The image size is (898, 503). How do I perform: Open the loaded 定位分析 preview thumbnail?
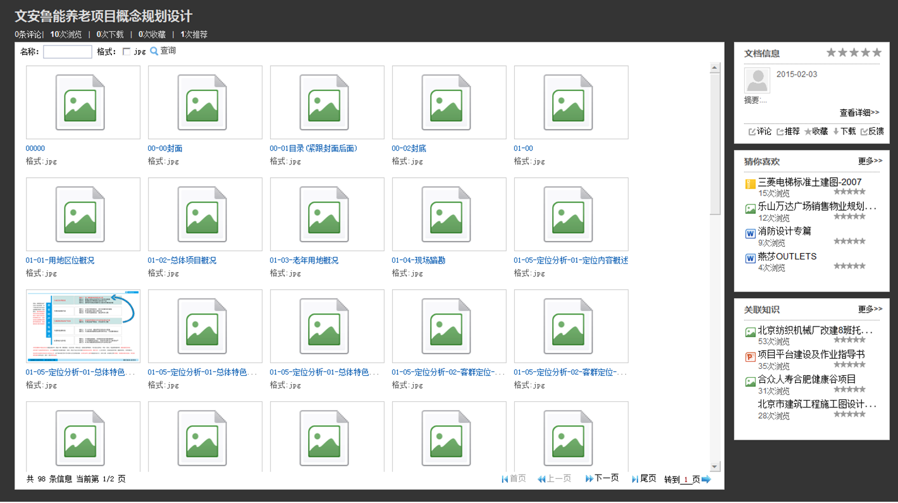[83, 326]
